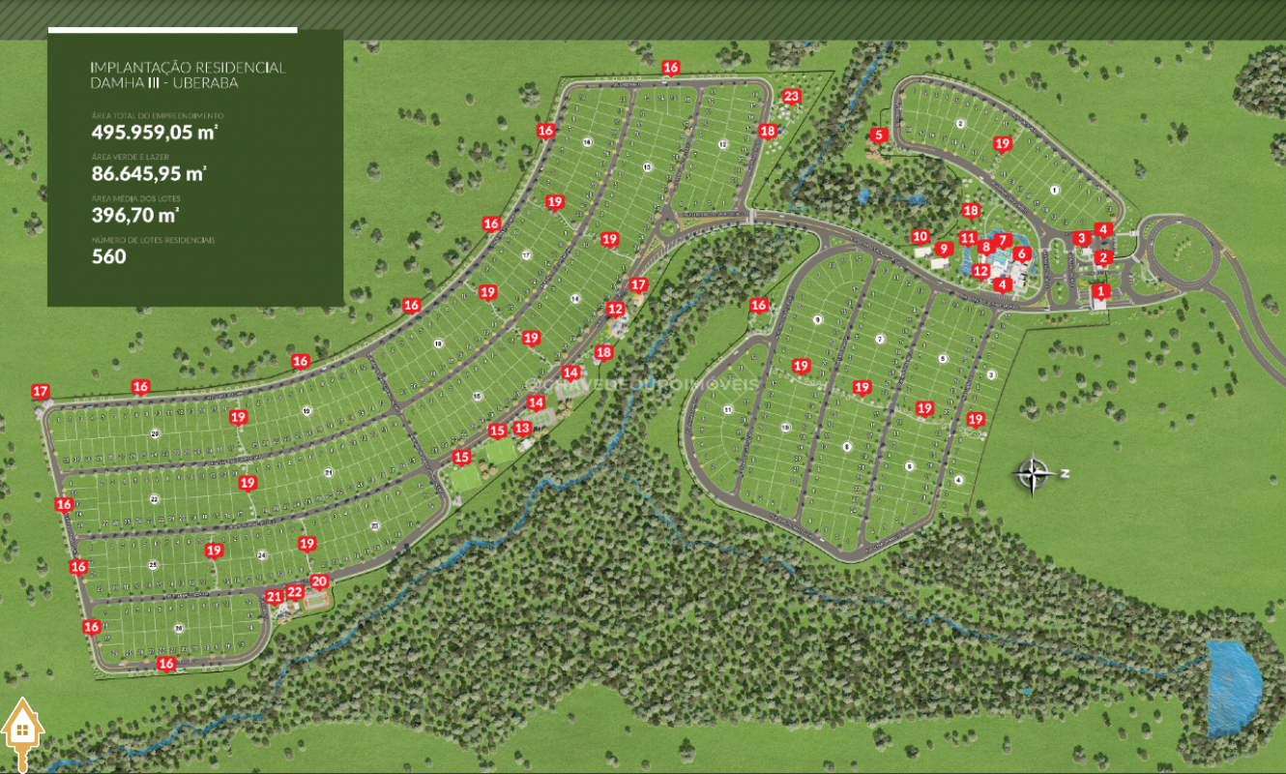Select the marker numbered 9
Screen dimensions: 1286x774
pyautogui.click(x=943, y=249)
